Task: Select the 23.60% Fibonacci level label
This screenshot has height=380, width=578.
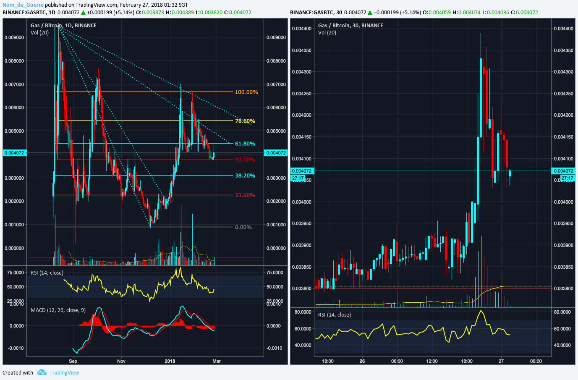Action: [x=245, y=195]
